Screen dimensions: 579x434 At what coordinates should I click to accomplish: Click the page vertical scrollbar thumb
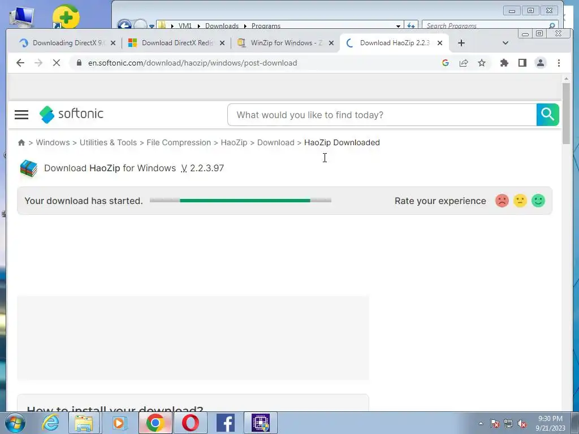[566, 114]
